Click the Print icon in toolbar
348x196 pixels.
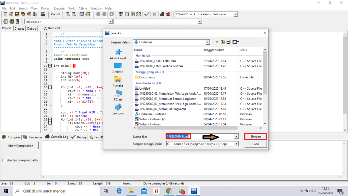43,14
